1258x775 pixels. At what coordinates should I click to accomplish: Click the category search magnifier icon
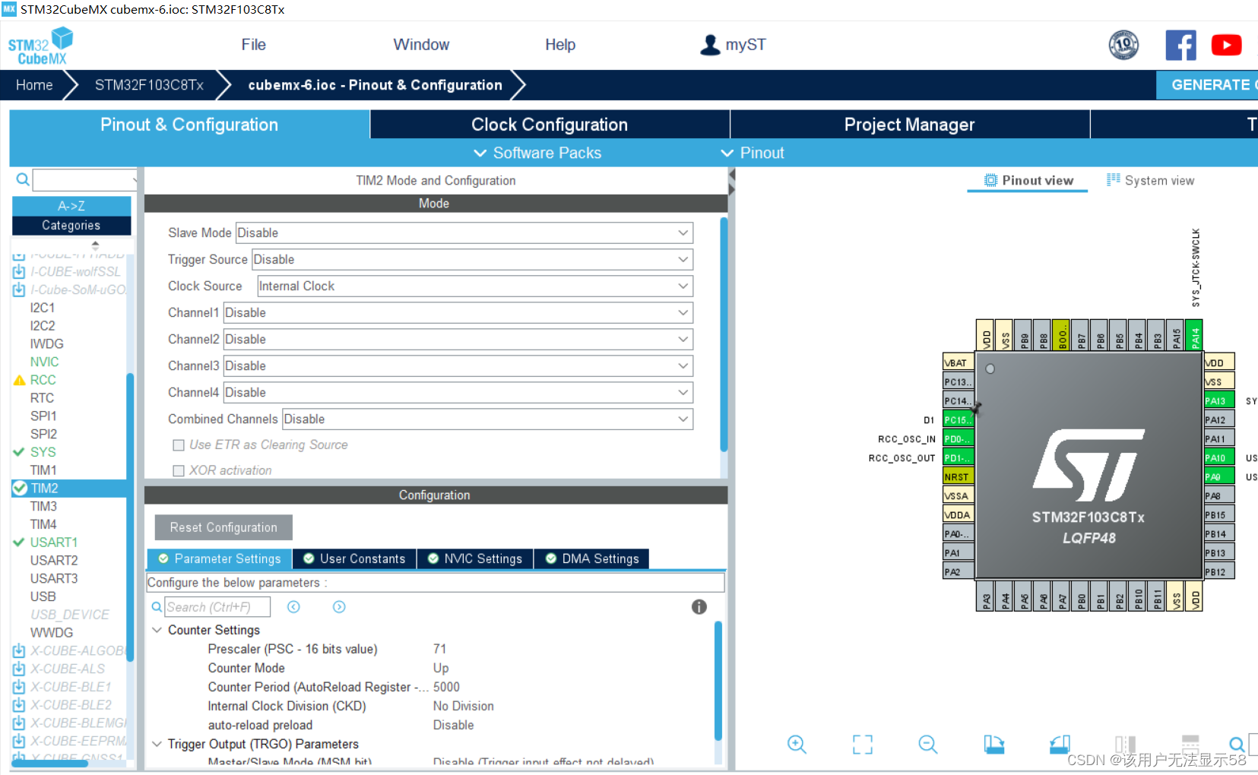pyautogui.click(x=23, y=179)
